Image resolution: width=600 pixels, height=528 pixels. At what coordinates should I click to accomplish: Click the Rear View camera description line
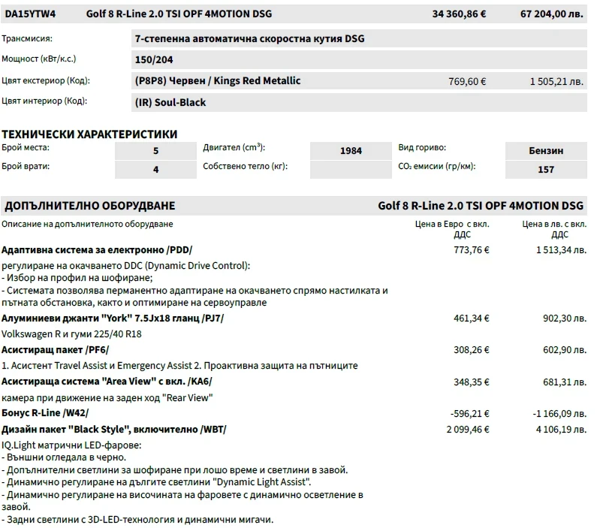point(107,398)
